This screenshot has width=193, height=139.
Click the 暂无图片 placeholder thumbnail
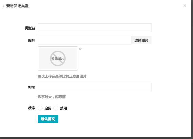(x=58, y=58)
